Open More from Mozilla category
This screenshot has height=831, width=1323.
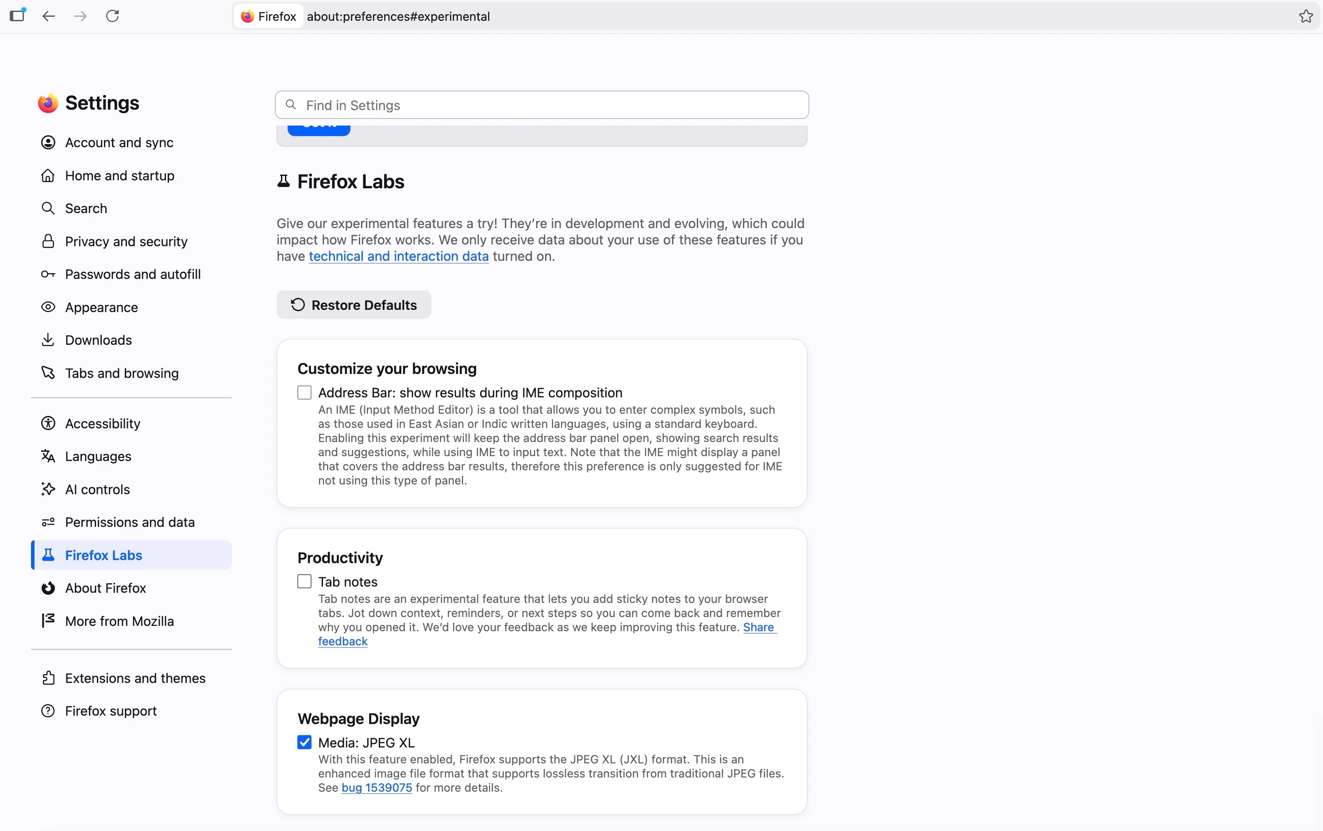[x=131, y=621]
